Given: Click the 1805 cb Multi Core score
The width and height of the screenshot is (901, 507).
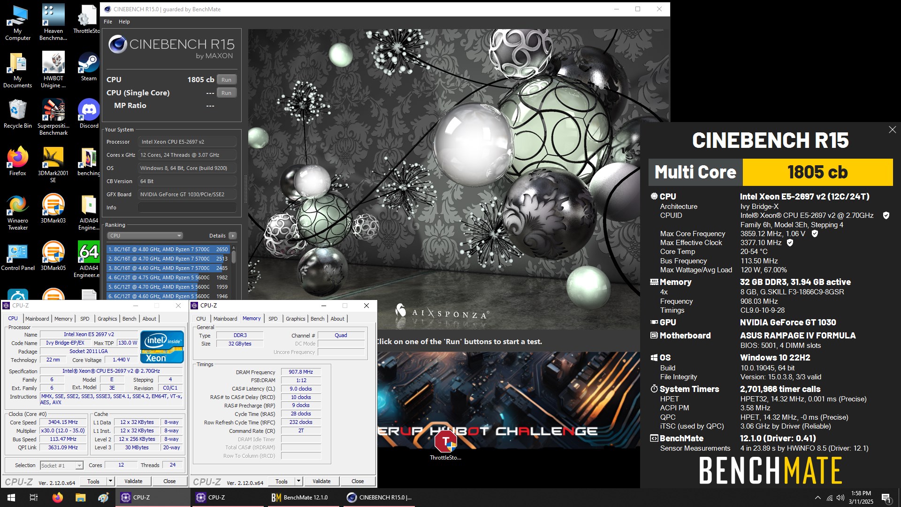Looking at the screenshot, I should (817, 172).
